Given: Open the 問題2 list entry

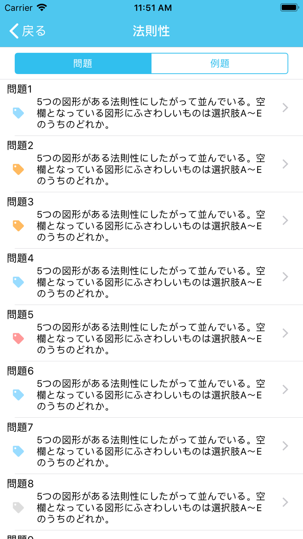Looking at the screenshot, I should coord(151,164).
